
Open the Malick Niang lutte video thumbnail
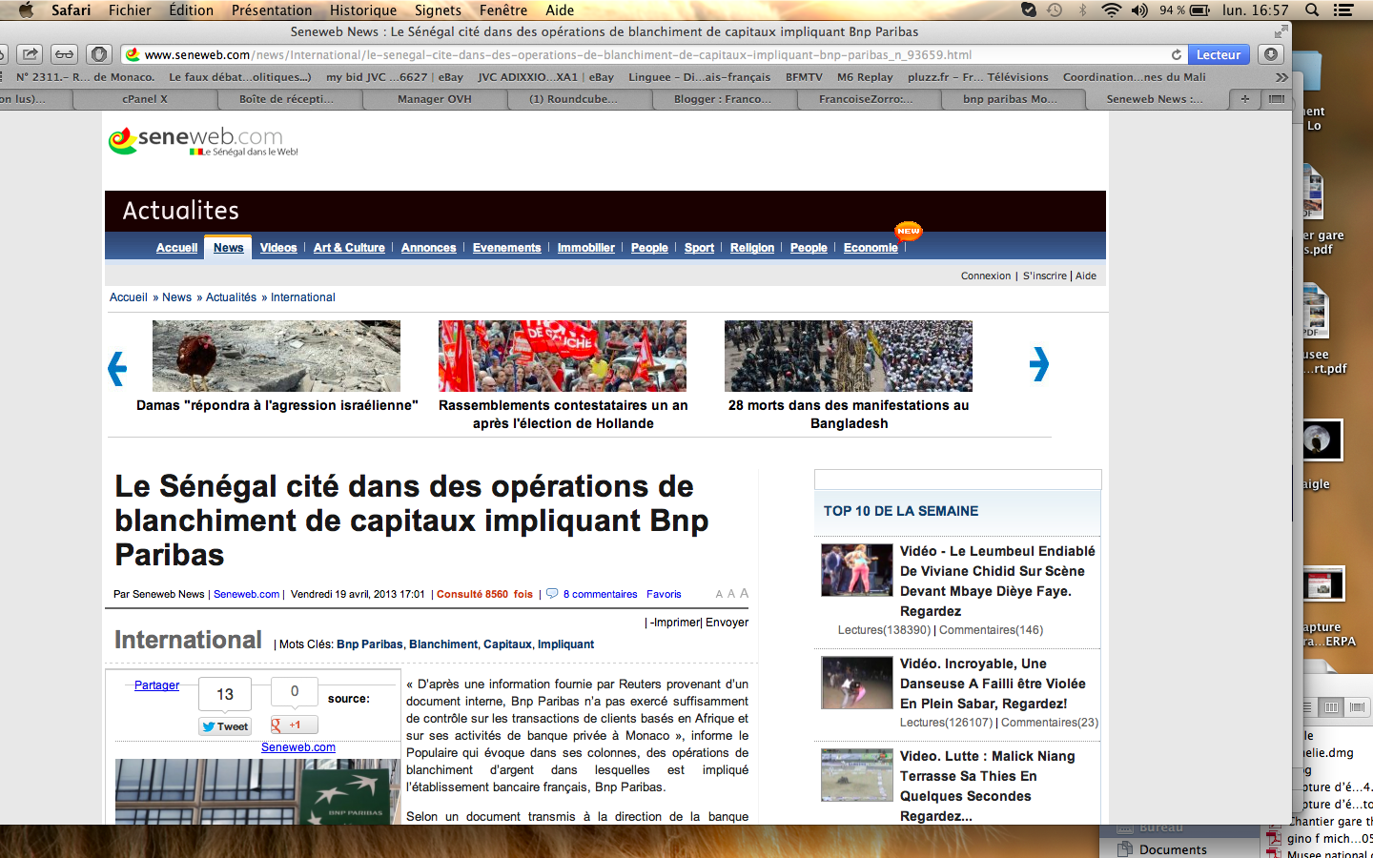click(x=857, y=775)
